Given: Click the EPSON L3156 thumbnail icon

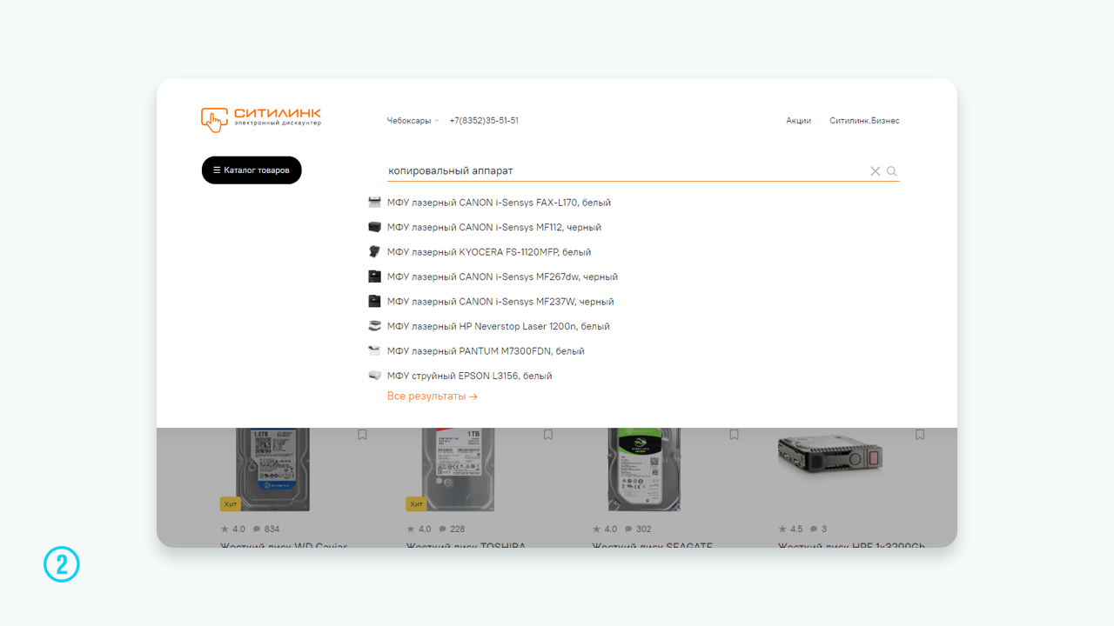Looking at the screenshot, I should [x=374, y=376].
